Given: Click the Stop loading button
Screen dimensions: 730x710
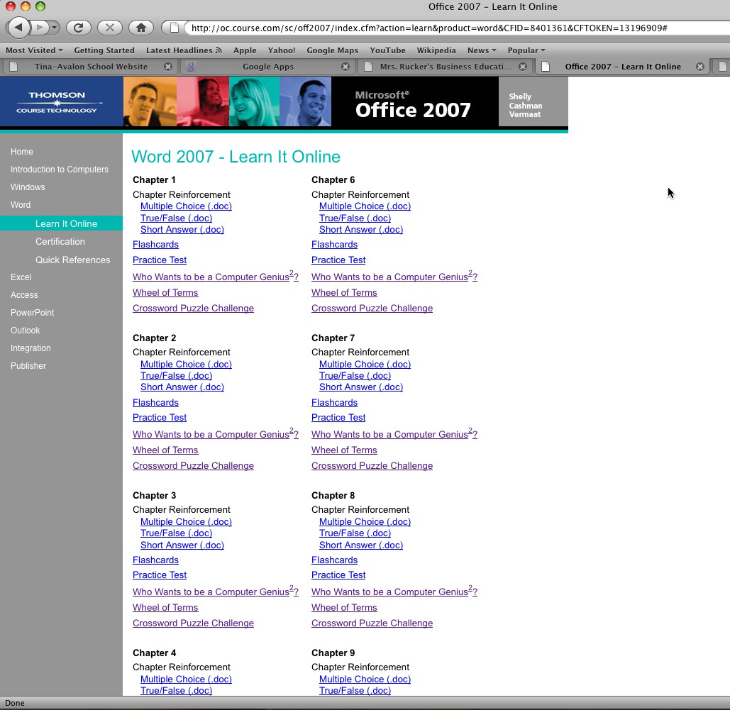Looking at the screenshot, I should (110, 28).
